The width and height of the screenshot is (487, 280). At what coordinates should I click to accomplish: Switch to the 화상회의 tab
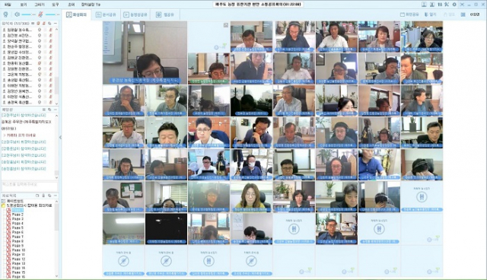pos(76,14)
